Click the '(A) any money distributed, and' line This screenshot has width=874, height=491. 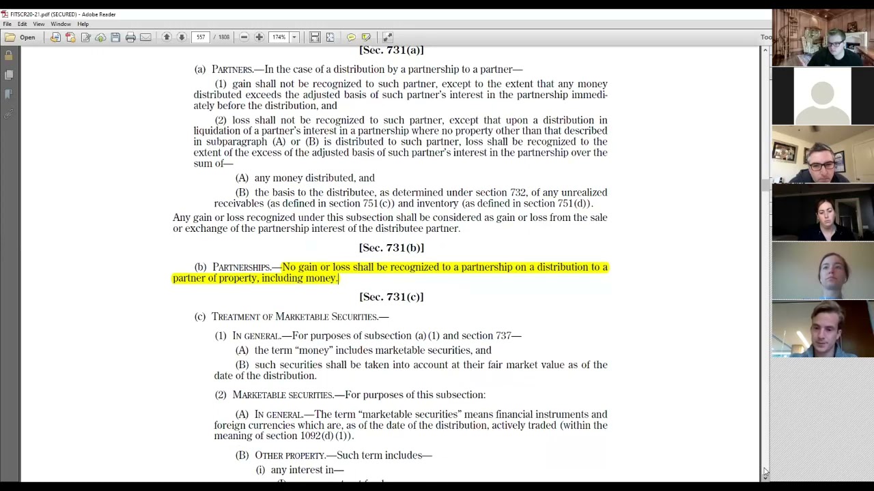(x=305, y=178)
